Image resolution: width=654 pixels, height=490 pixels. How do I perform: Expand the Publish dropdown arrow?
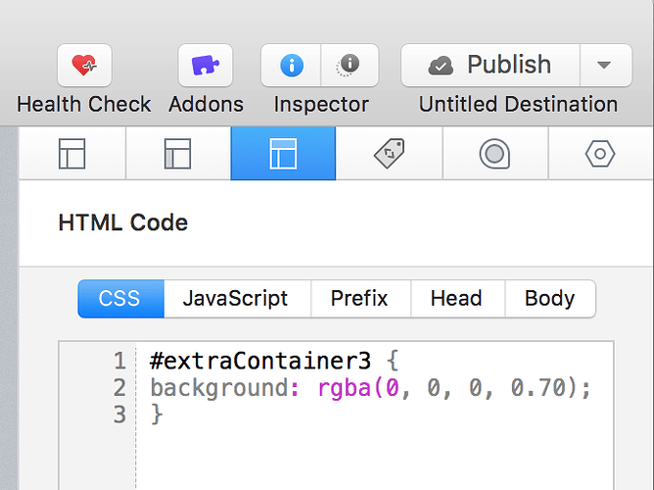tap(604, 66)
